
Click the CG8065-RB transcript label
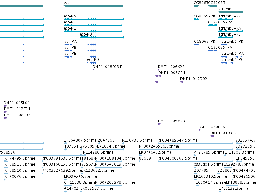point(204,16)
